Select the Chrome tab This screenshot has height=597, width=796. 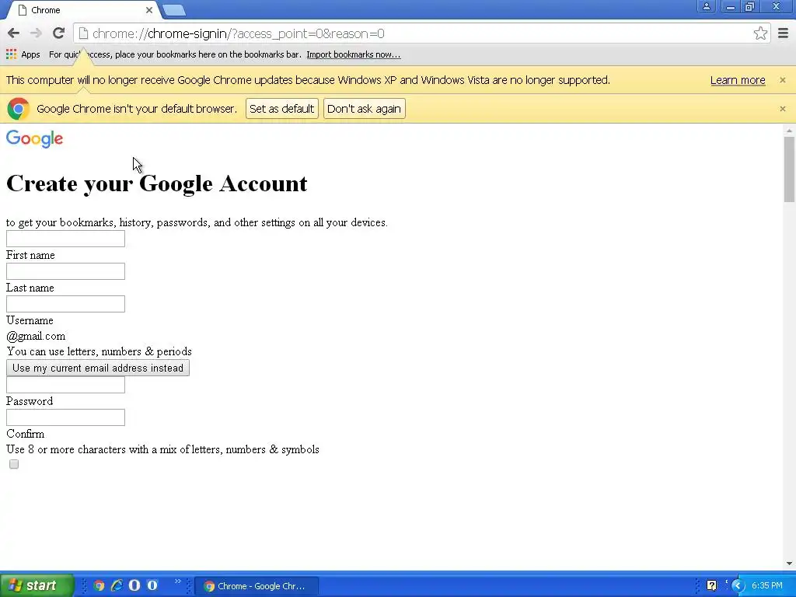pos(84,10)
